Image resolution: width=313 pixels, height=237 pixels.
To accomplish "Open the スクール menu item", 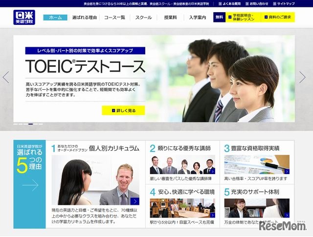I will pyautogui.click(x=143, y=18).
